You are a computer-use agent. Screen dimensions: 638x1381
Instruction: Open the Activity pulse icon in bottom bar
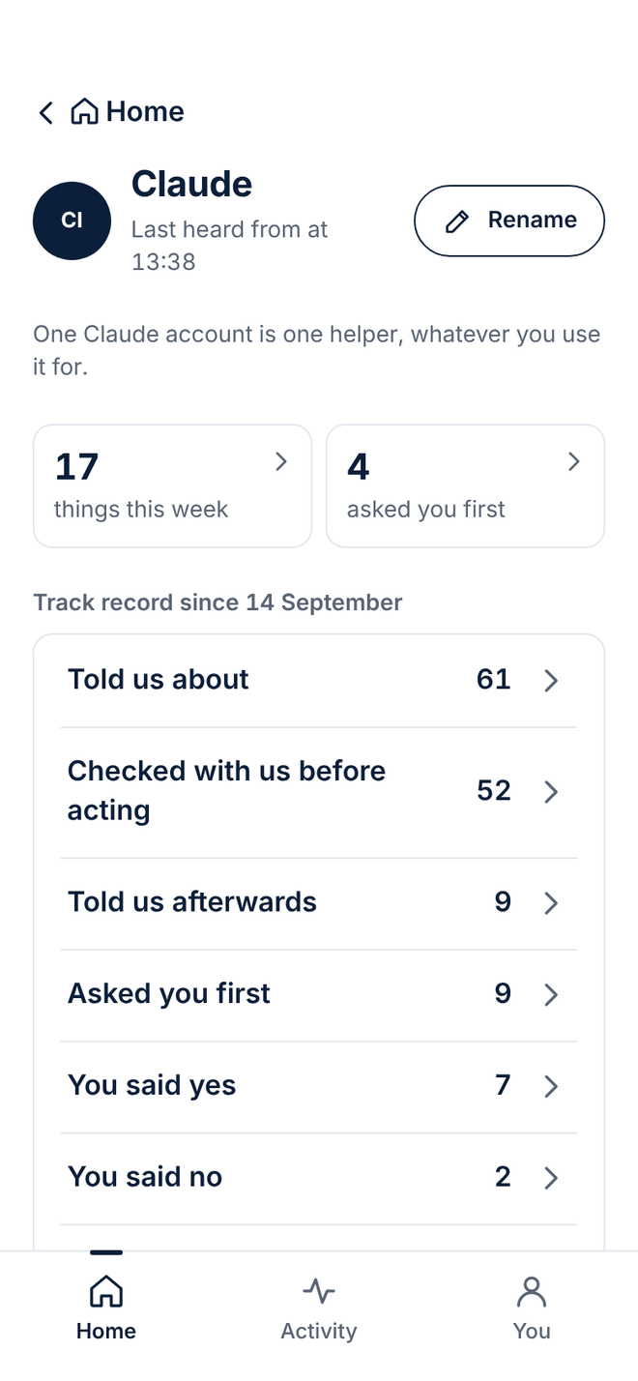[319, 1291]
